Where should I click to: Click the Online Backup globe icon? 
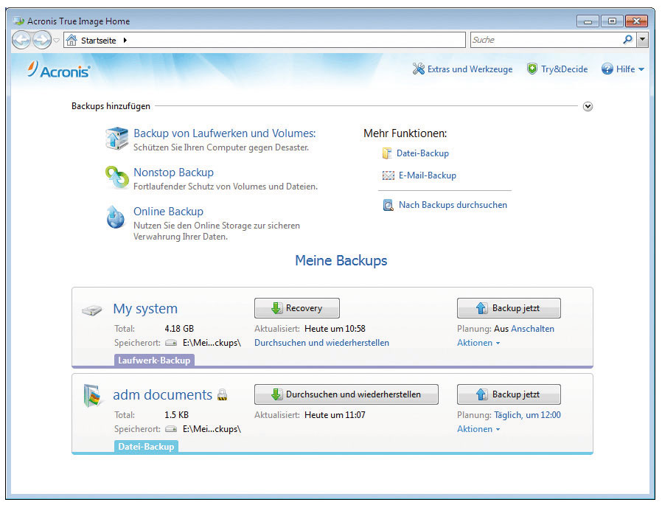click(x=116, y=217)
